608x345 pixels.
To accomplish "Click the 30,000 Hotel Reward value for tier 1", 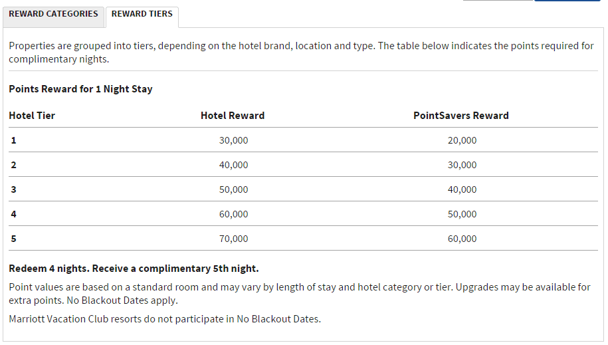I will click(x=233, y=140).
